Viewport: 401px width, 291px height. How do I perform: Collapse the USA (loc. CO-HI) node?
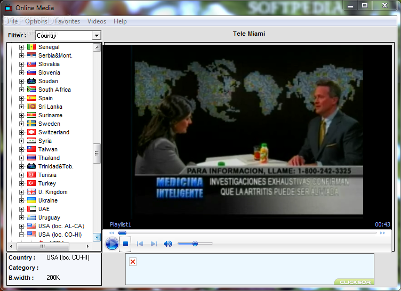click(x=21, y=235)
